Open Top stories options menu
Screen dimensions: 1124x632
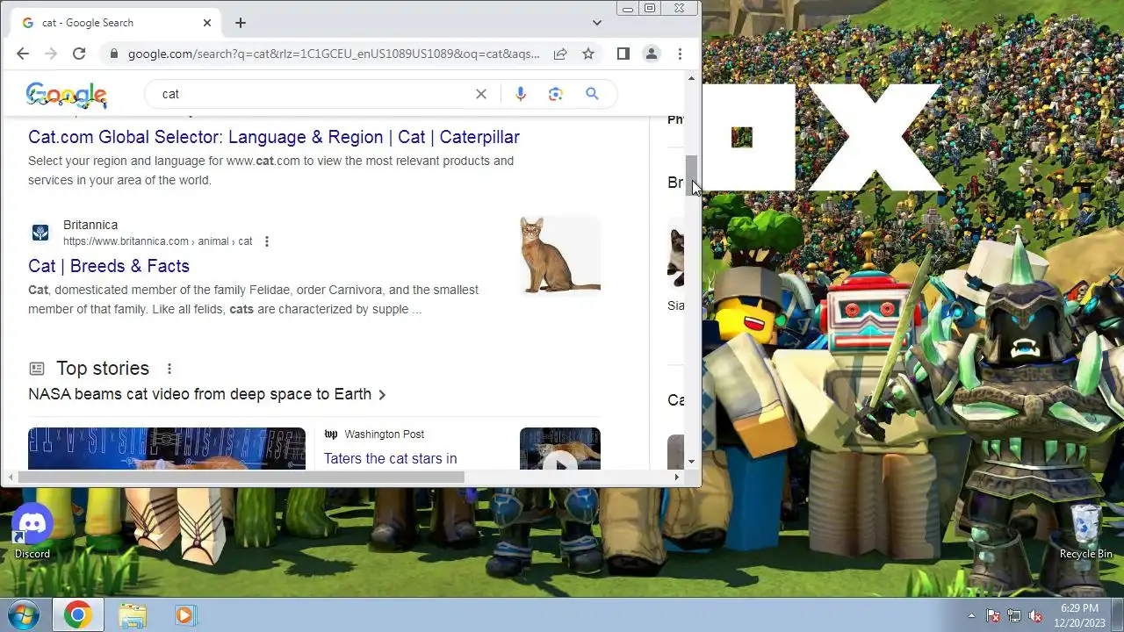click(x=169, y=369)
